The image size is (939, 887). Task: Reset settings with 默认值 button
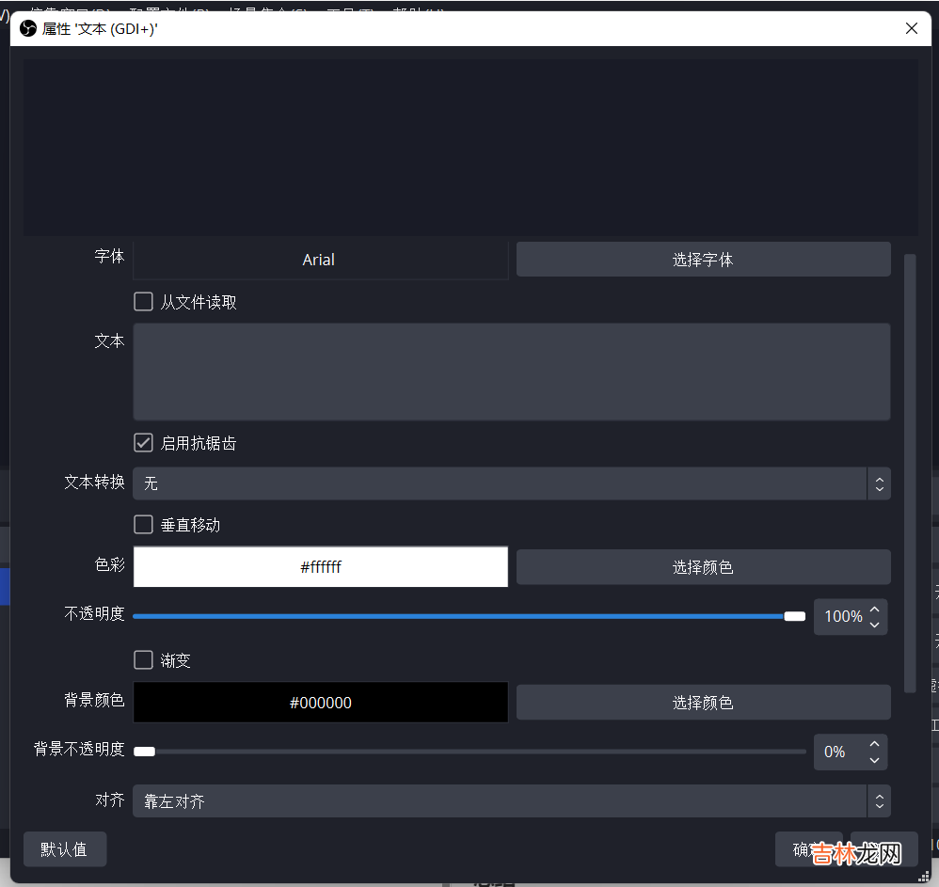[64, 849]
